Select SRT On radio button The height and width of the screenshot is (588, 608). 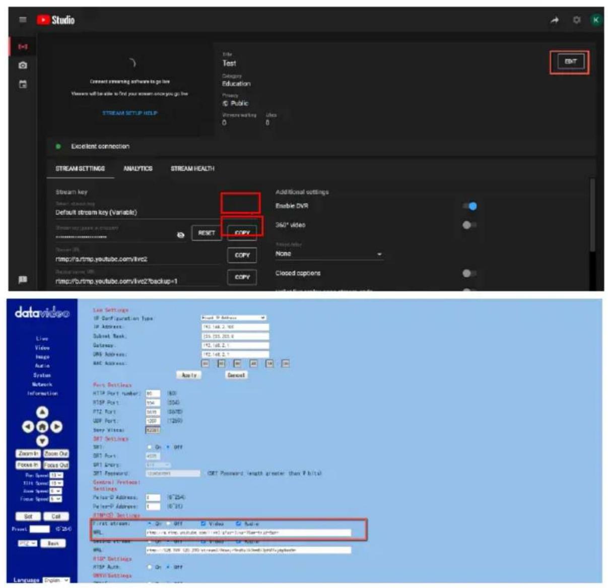[x=150, y=447]
